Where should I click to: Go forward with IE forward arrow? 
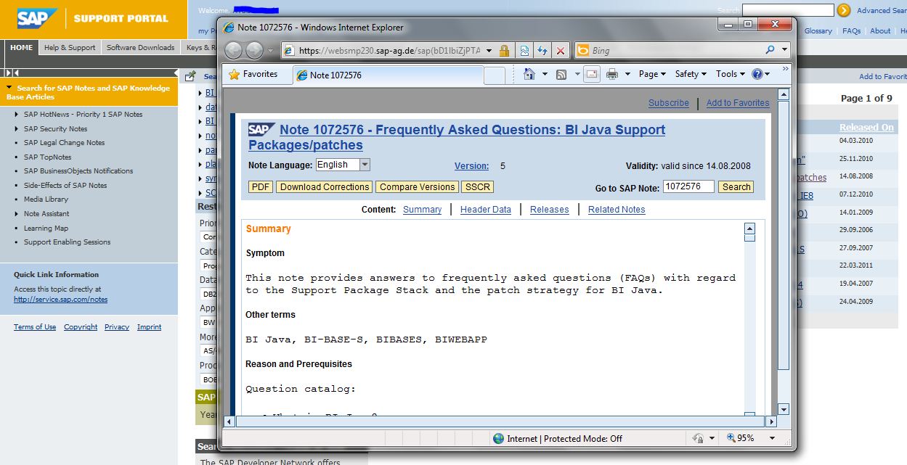point(254,51)
